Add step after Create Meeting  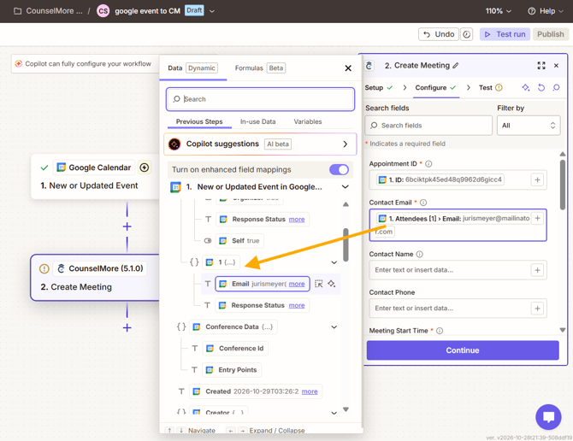coord(127,328)
